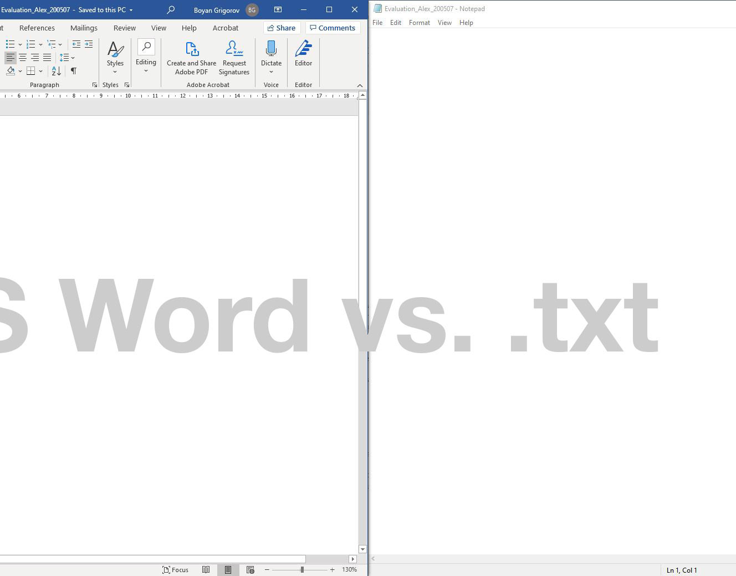Expand the Borders dropdown arrow
The width and height of the screenshot is (736, 576).
(x=40, y=71)
